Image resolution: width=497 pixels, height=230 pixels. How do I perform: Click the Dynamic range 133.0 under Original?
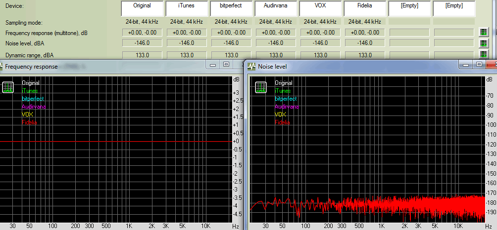(142, 55)
